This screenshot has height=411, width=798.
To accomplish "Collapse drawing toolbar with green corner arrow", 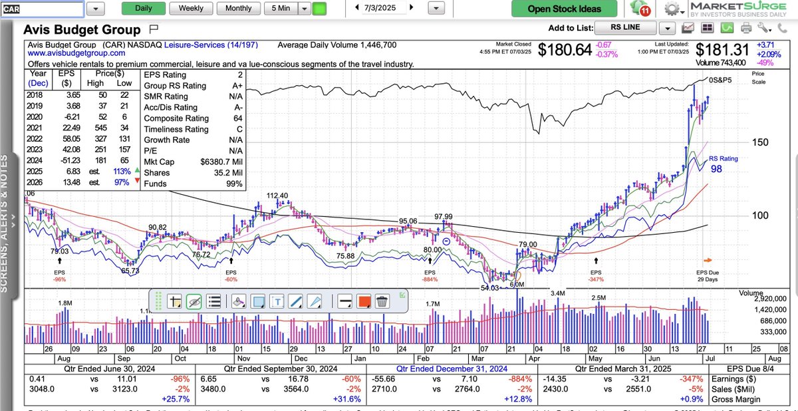I will 402,294.
